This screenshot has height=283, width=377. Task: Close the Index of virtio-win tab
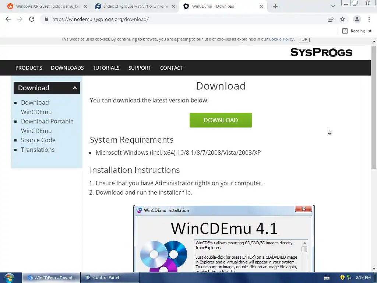click(173, 7)
